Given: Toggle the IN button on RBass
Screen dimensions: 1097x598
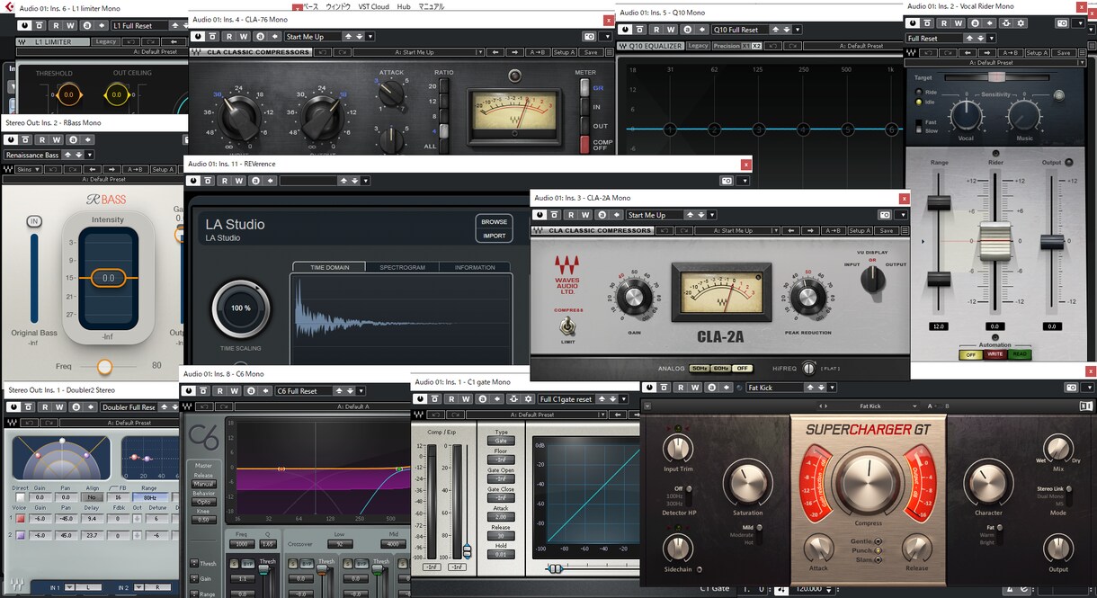Looking at the screenshot, I should [x=34, y=221].
